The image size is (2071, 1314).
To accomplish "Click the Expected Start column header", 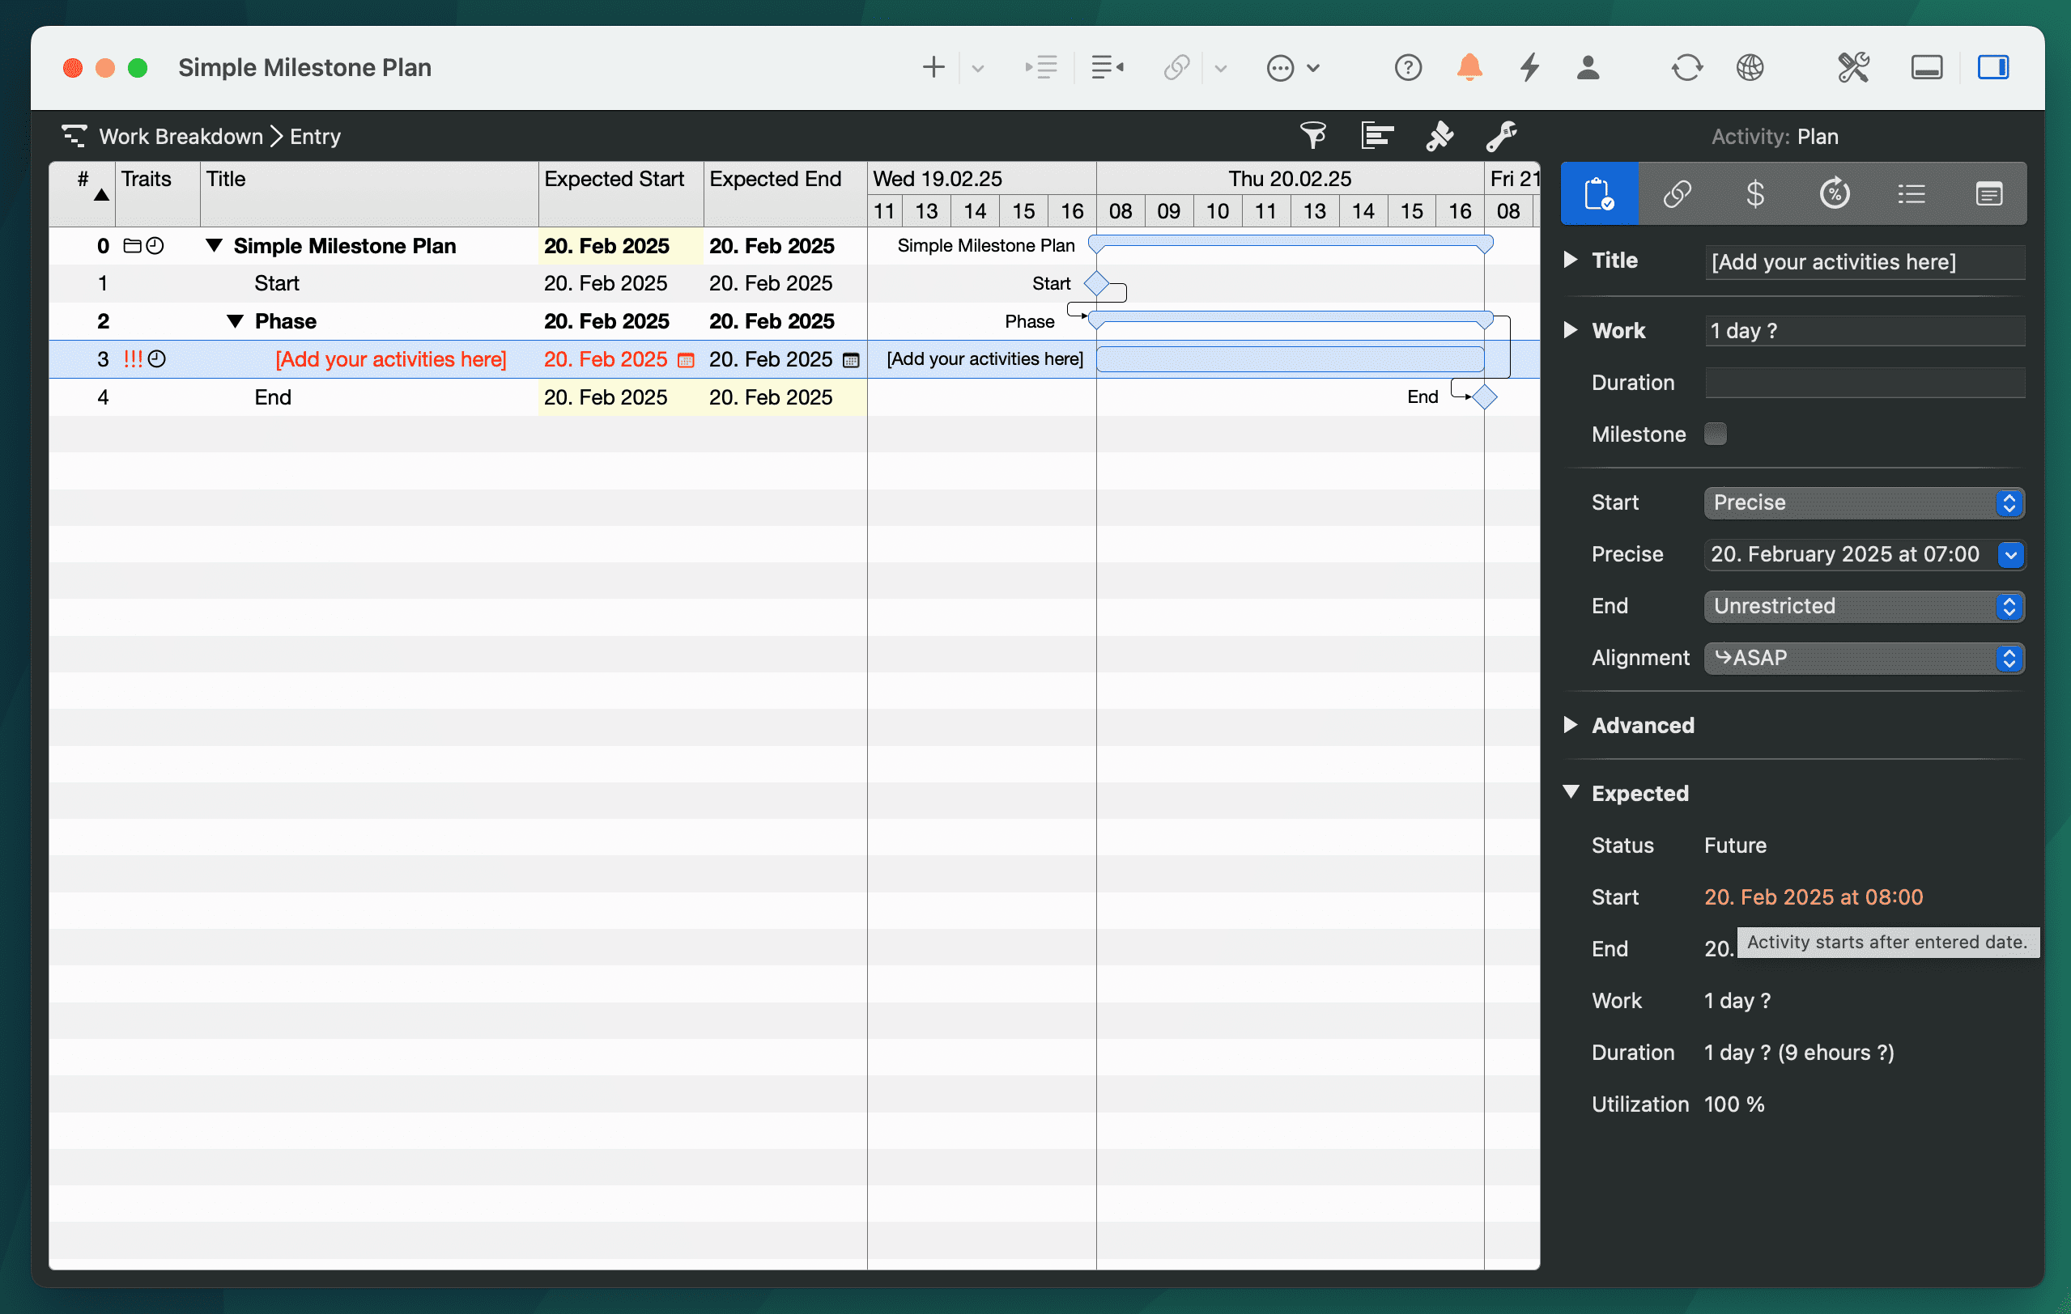I will (x=614, y=179).
